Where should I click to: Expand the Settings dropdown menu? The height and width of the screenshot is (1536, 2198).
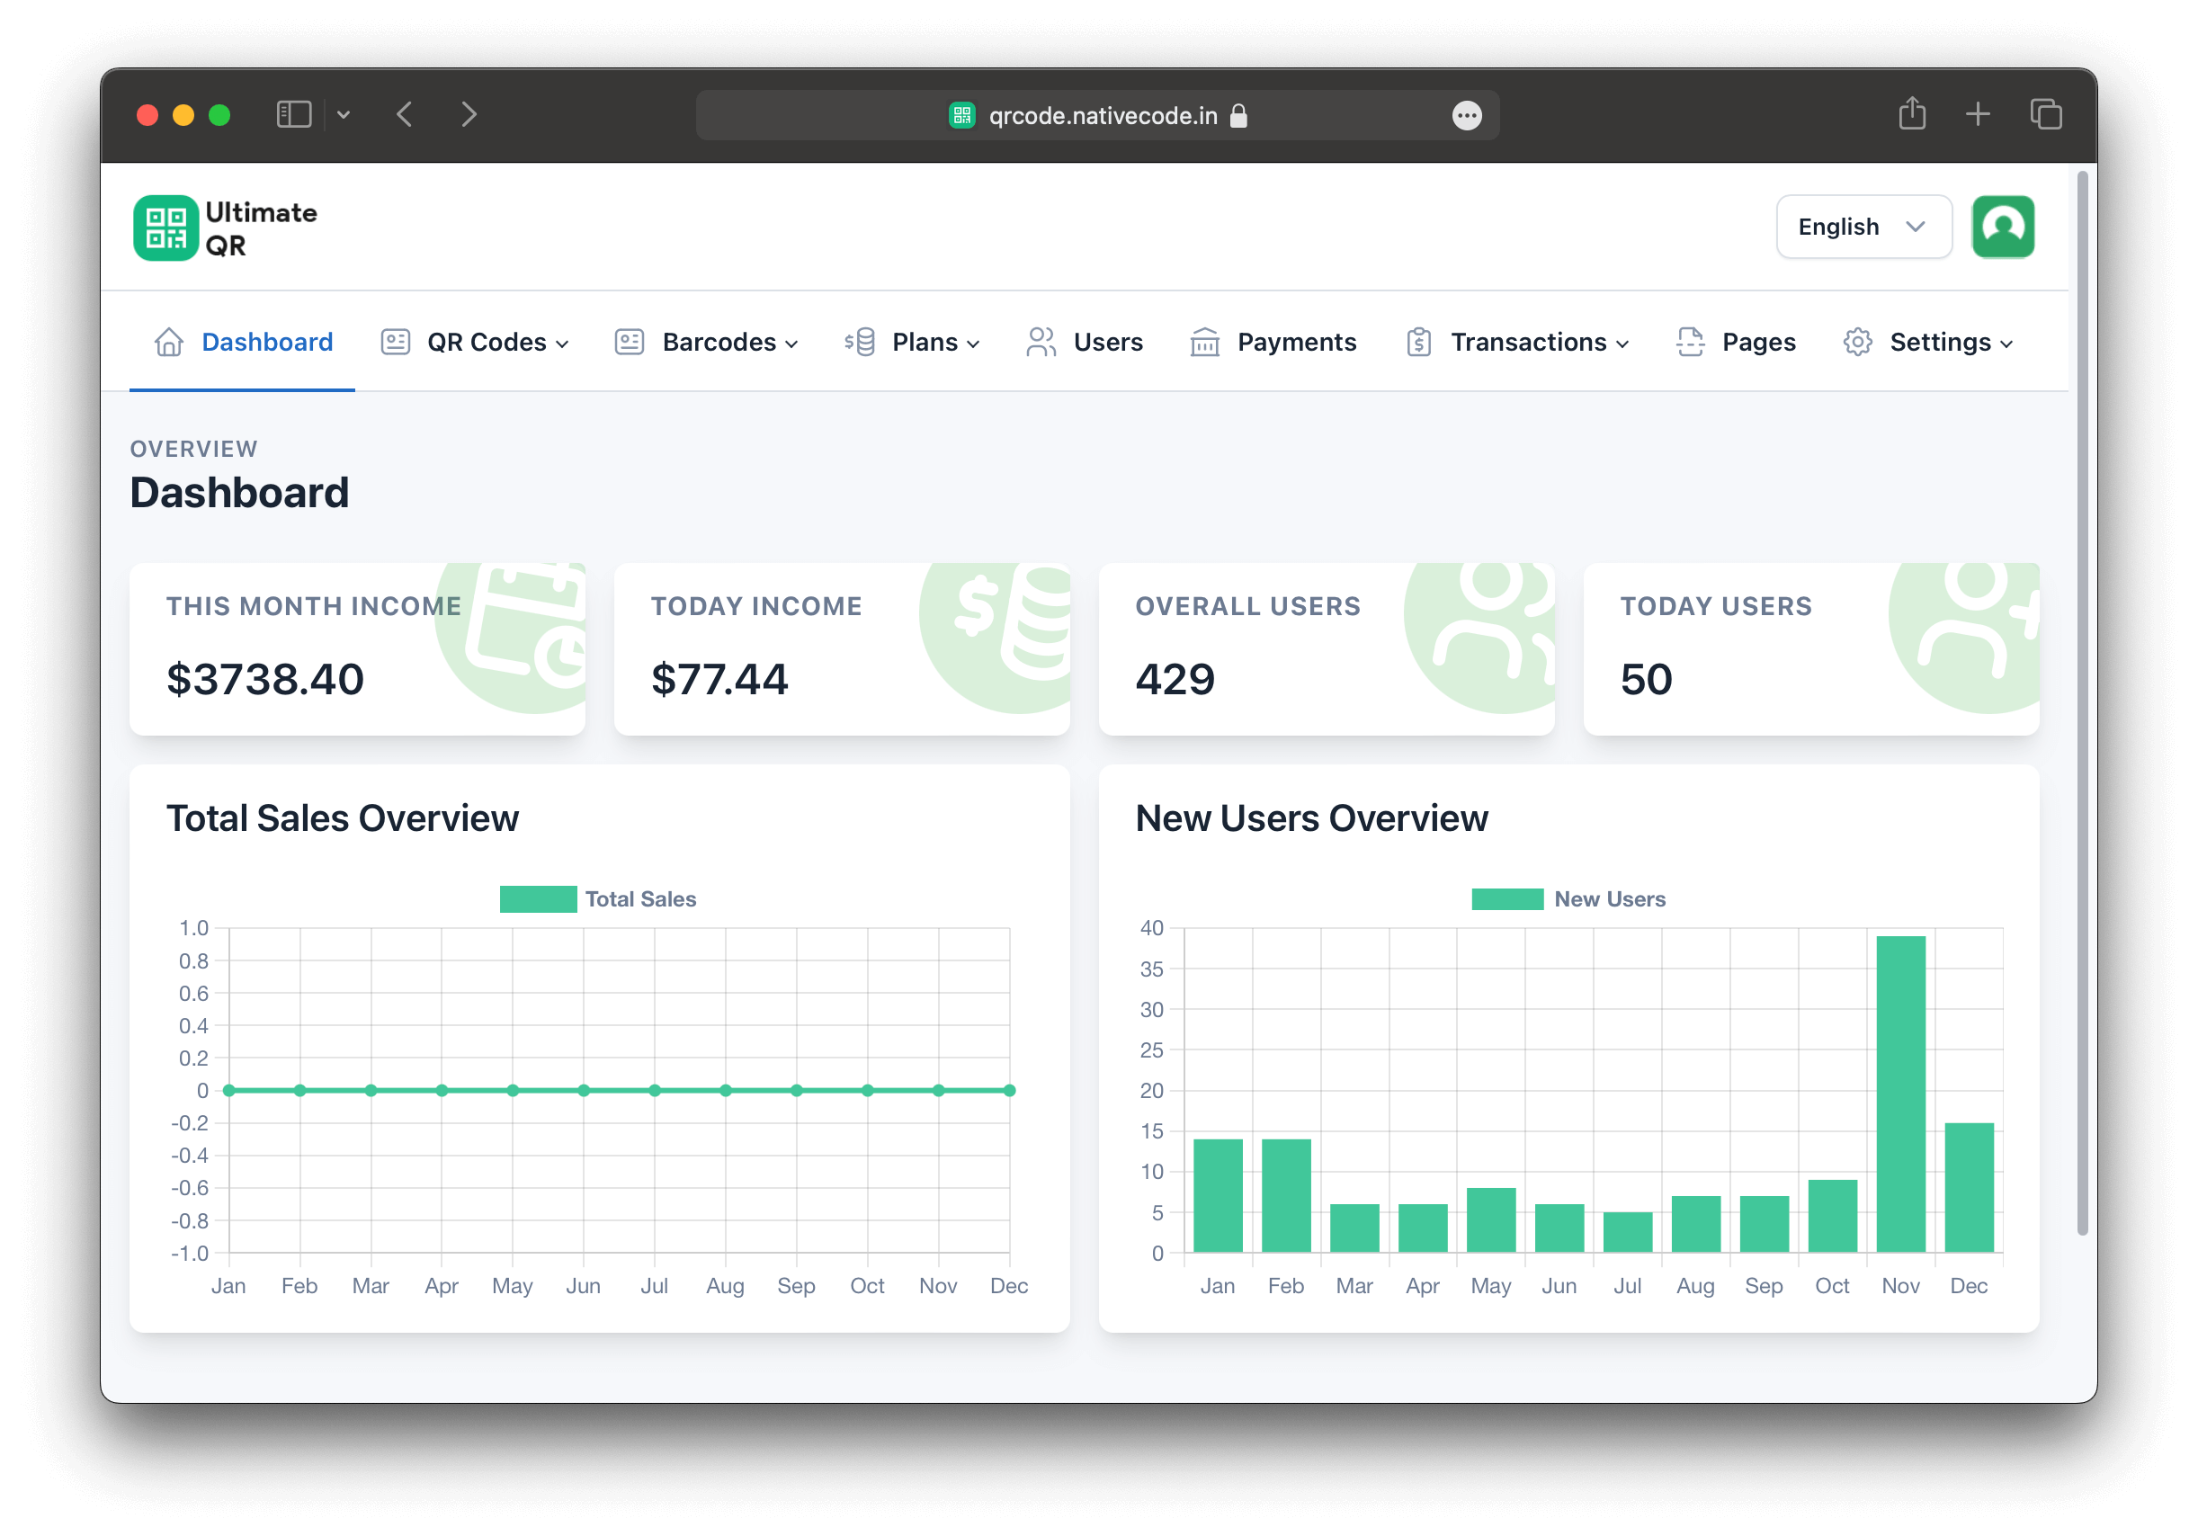click(1943, 343)
